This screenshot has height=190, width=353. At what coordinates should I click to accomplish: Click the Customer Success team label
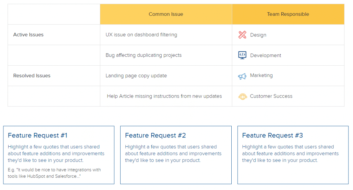[x=271, y=96]
